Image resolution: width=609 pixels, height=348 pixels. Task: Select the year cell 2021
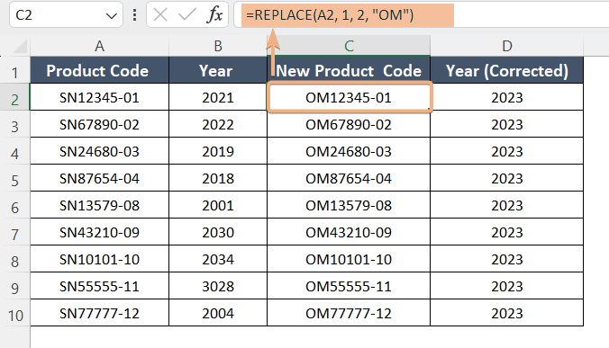218,97
